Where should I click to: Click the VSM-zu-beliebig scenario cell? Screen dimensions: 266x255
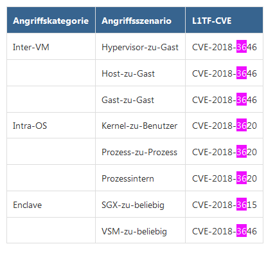[140, 231]
